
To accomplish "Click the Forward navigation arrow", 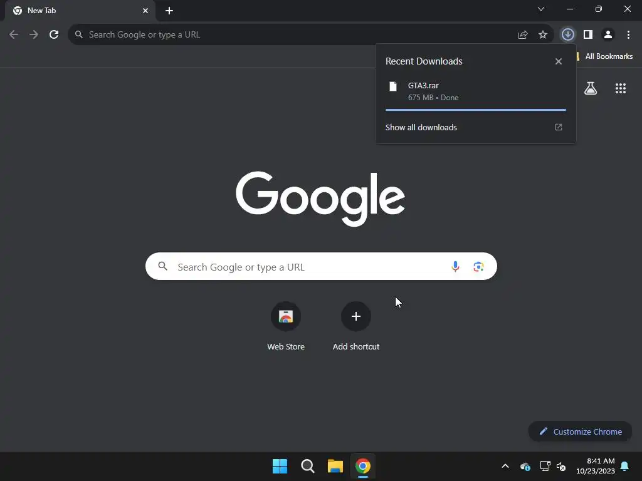I will click(34, 35).
